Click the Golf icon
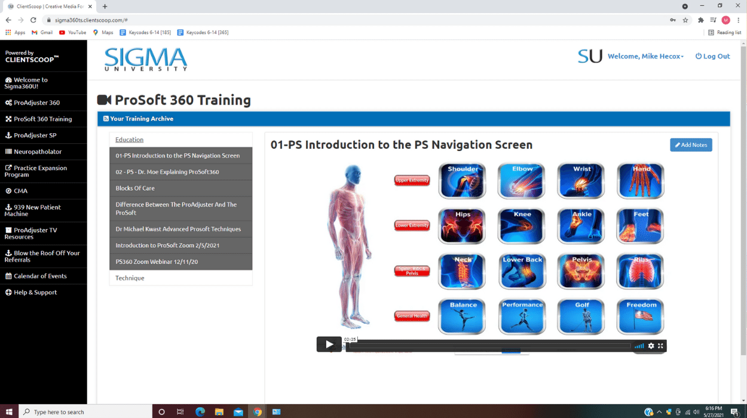 click(581, 316)
